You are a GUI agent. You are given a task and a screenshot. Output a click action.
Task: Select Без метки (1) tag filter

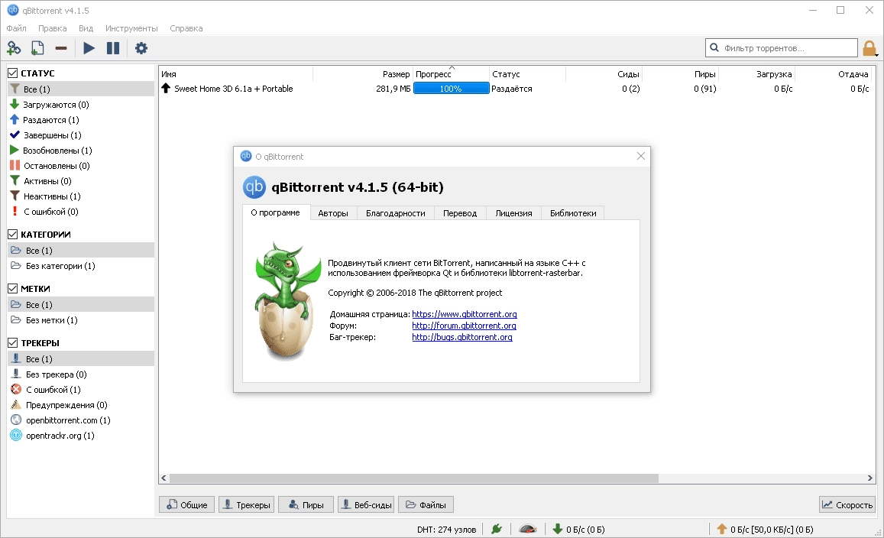pyautogui.click(x=51, y=319)
